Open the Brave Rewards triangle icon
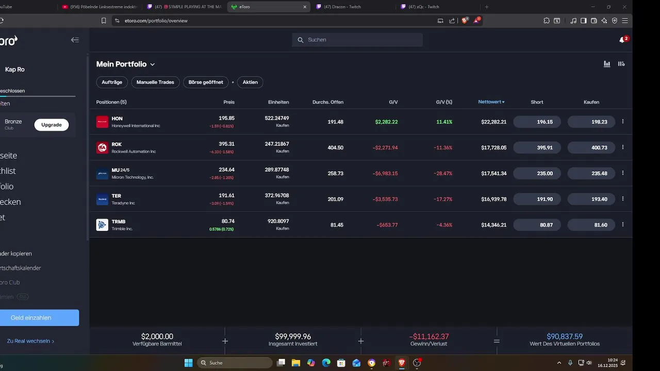660x371 pixels. tap(477, 21)
